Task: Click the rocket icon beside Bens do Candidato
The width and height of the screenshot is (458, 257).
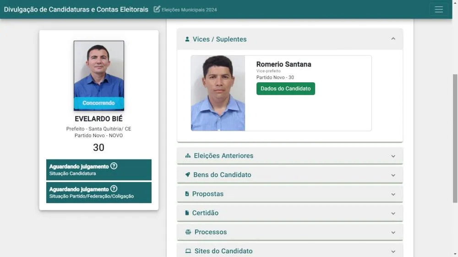Action: (x=188, y=175)
